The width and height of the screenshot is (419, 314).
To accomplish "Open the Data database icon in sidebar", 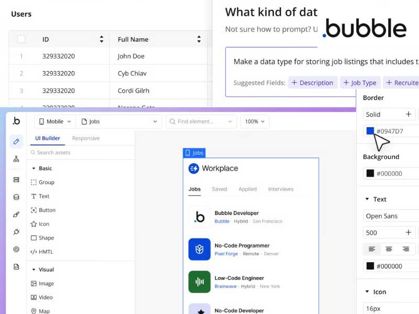I will [16, 197].
